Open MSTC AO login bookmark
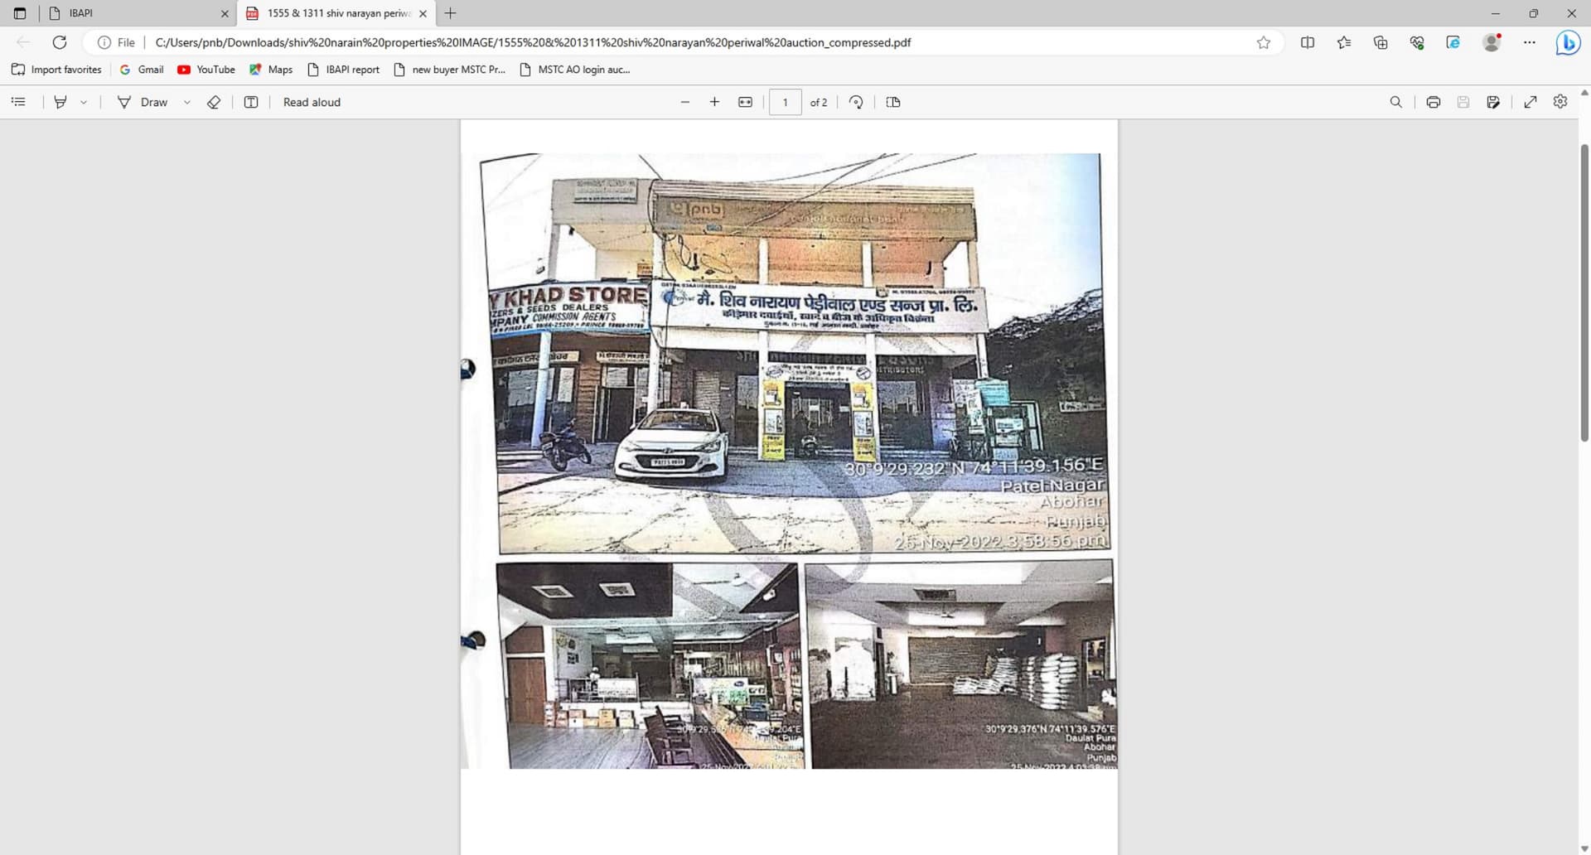Image resolution: width=1591 pixels, height=855 pixels. (x=575, y=70)
